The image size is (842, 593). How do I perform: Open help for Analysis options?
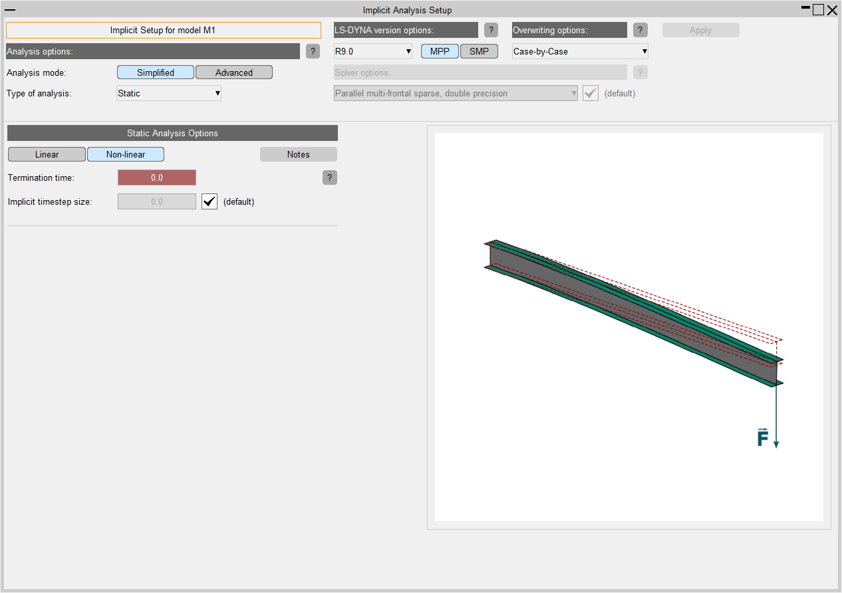click(313, 51)
